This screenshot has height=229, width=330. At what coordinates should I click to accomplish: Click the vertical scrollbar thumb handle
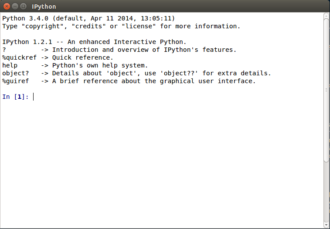[x=327, y=90]
